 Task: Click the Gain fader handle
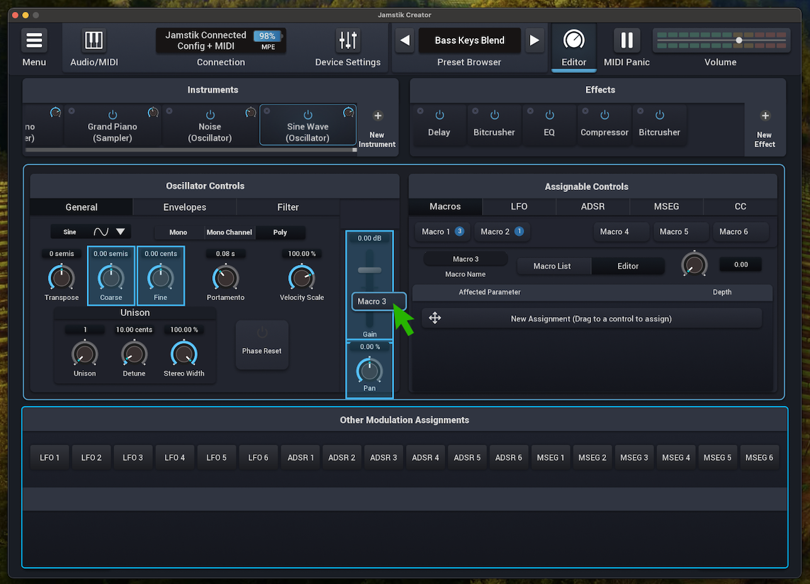click(369, 270)
